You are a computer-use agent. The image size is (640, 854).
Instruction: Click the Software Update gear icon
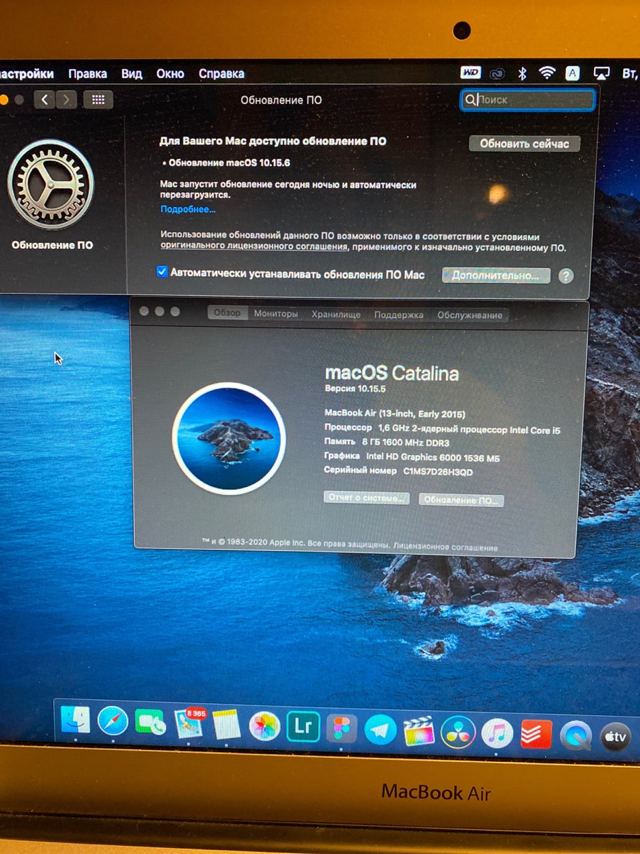tap(51, 184)
